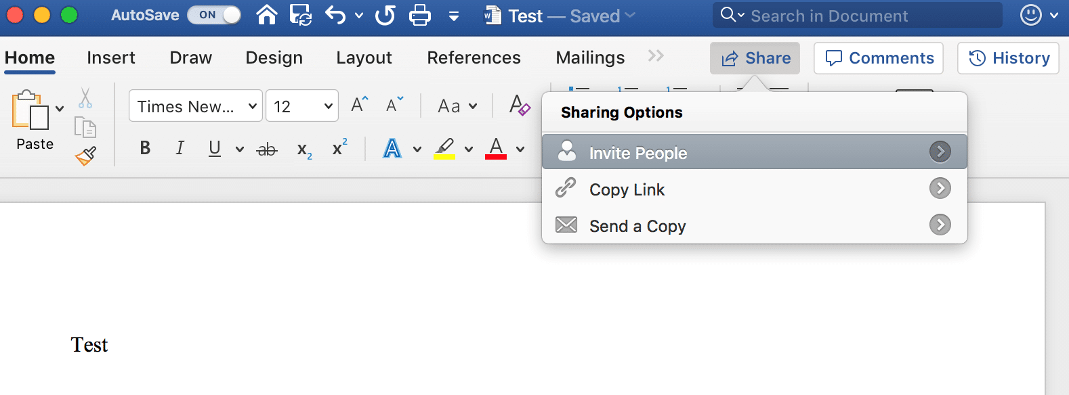This screenshot has height=395, width=1069.
Task: Undo the last action
Action: (x=335, y=14)
